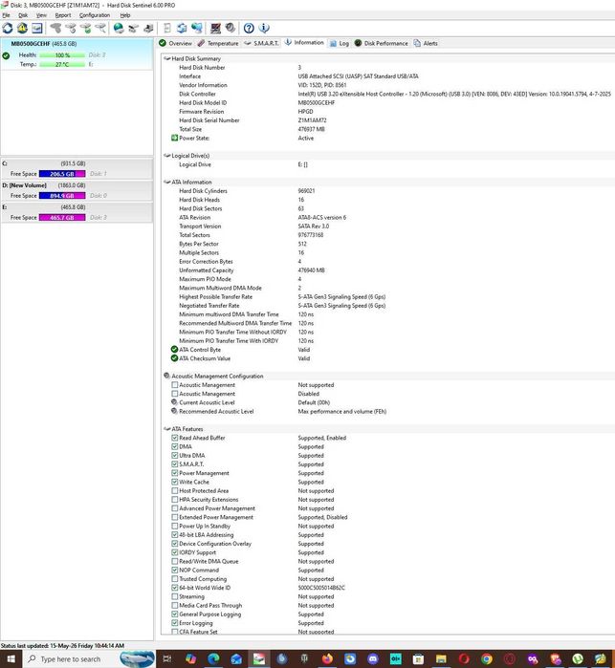This screenshot has height=668, width=615.
Task: Open Microsoft Edge from the taskbar
Action: coord(213,658)
